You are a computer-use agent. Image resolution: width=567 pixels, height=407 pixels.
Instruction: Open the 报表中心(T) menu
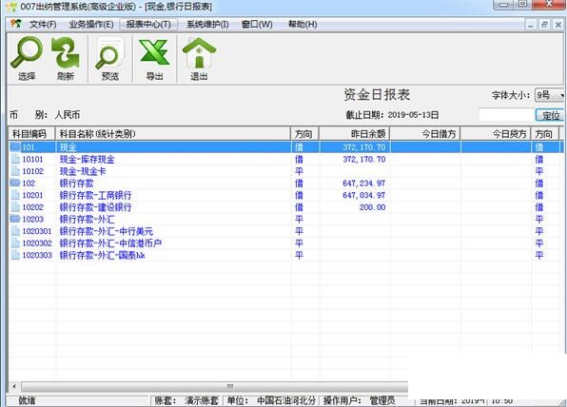148,25
